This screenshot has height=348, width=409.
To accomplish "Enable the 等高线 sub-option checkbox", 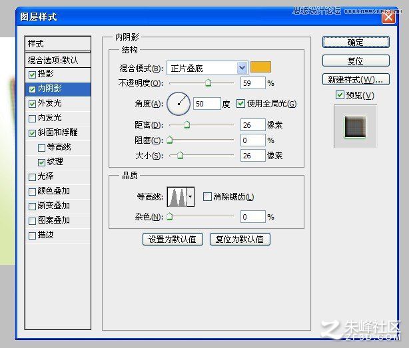I will click(41, 148).
